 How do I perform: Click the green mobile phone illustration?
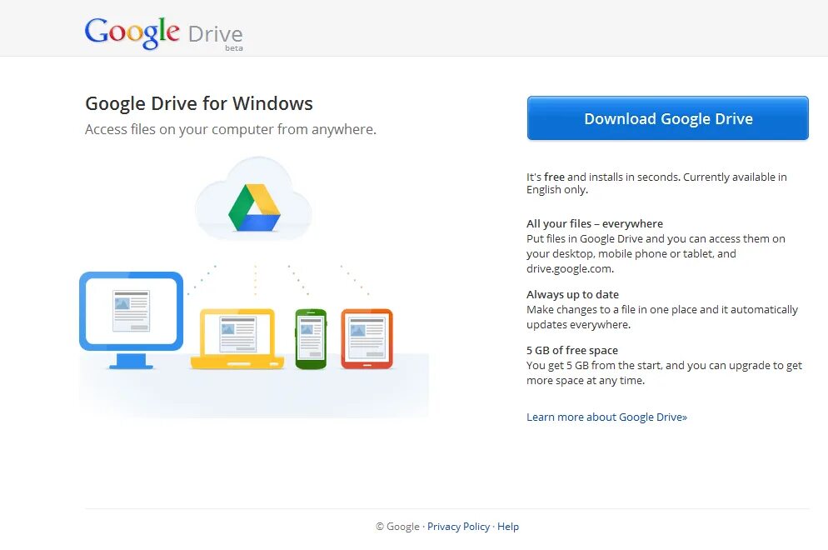311,338
